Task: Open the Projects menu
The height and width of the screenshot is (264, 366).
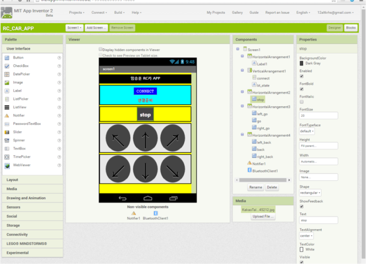Action: pyautogui.click(x=76, y=13)
